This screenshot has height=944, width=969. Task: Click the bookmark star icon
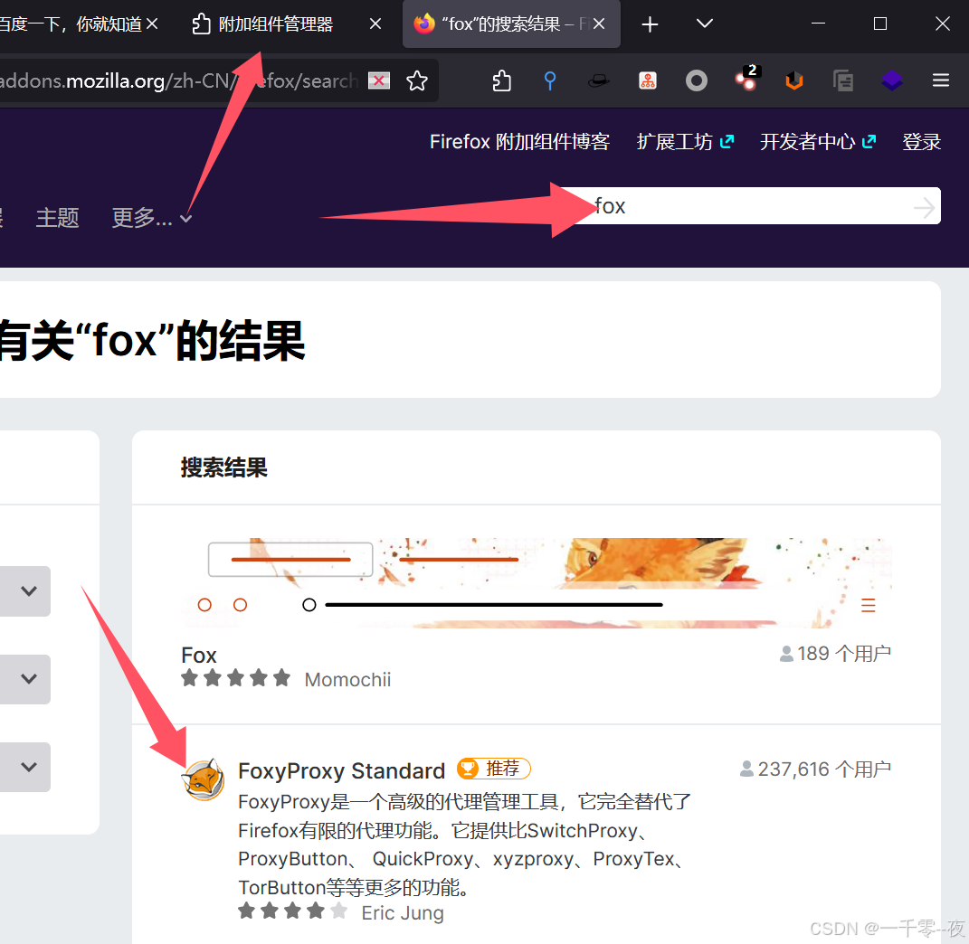pos(417,81)
